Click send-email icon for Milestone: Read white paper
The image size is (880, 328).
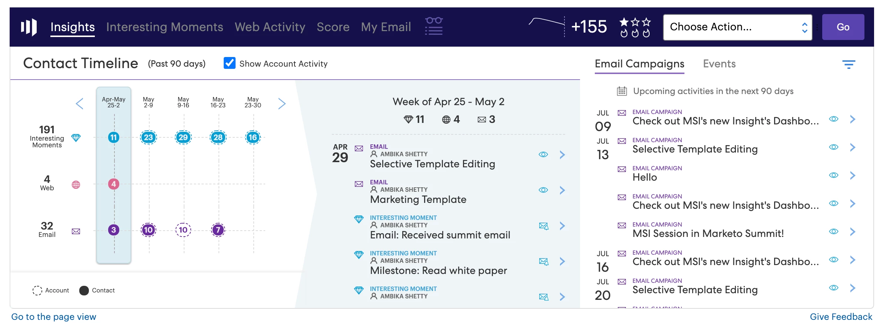point(543,261)
